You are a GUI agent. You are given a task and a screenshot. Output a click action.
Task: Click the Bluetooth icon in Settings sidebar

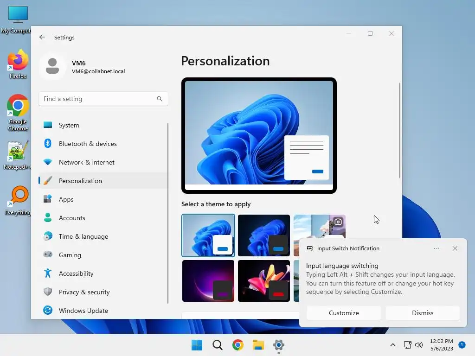[x=48, y=143]
